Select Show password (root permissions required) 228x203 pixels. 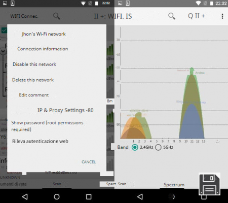click(47, 126)
